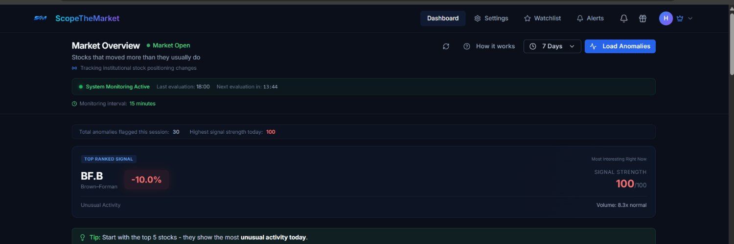This screenshot has height=244, width=734.
Task: Click the Most Interesting Right Now label
Action: pyautogui.click(x=619, y=159)
